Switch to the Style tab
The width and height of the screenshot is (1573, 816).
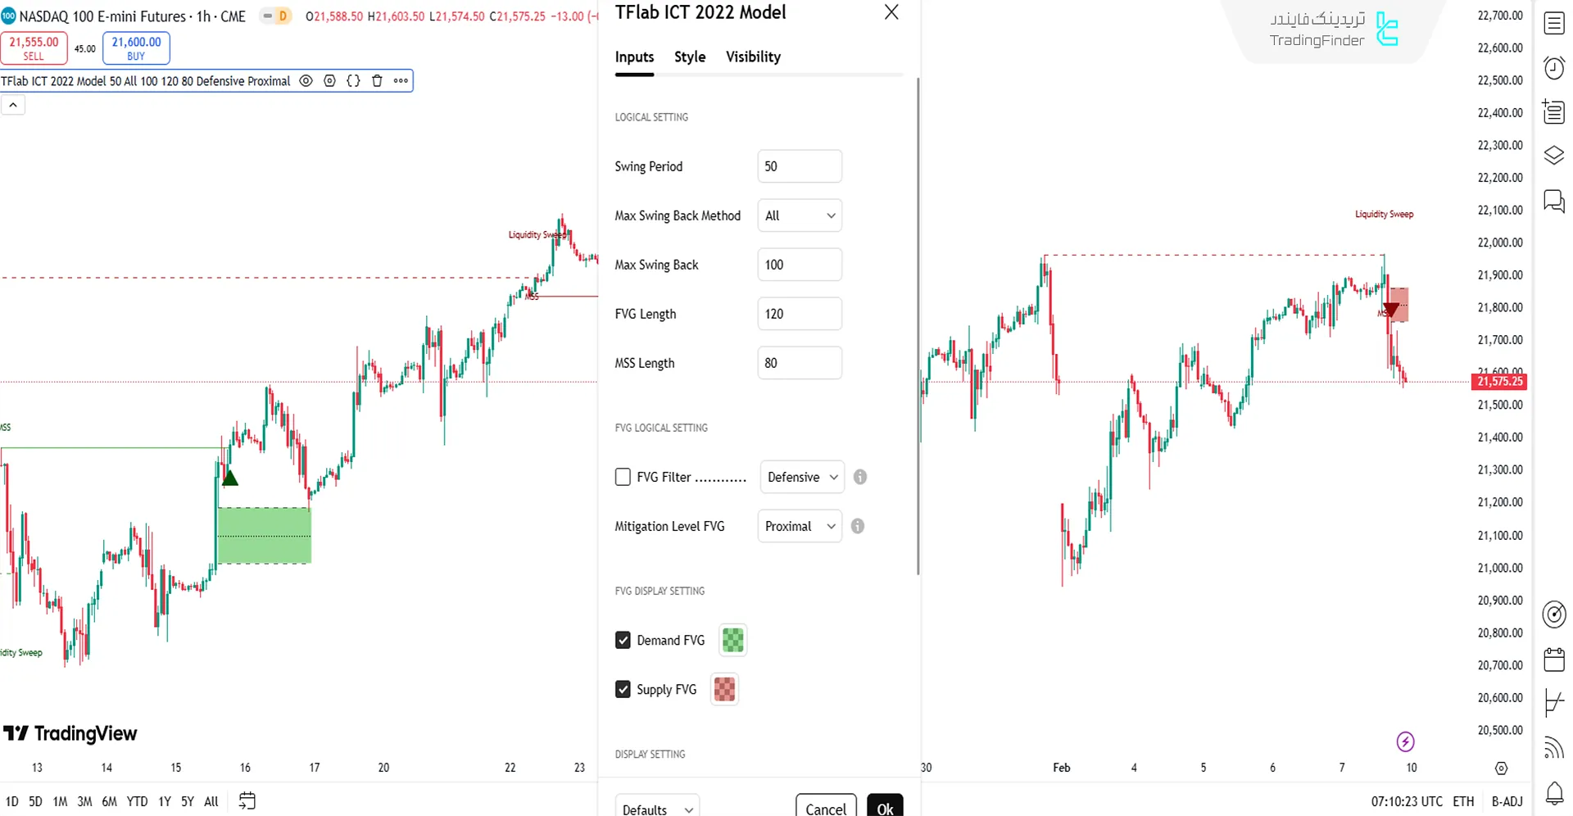click(x=689, y=57)
